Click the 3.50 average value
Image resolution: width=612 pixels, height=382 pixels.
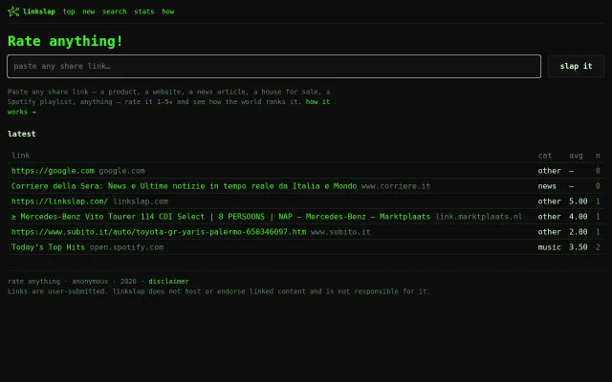tap(578, 247)
